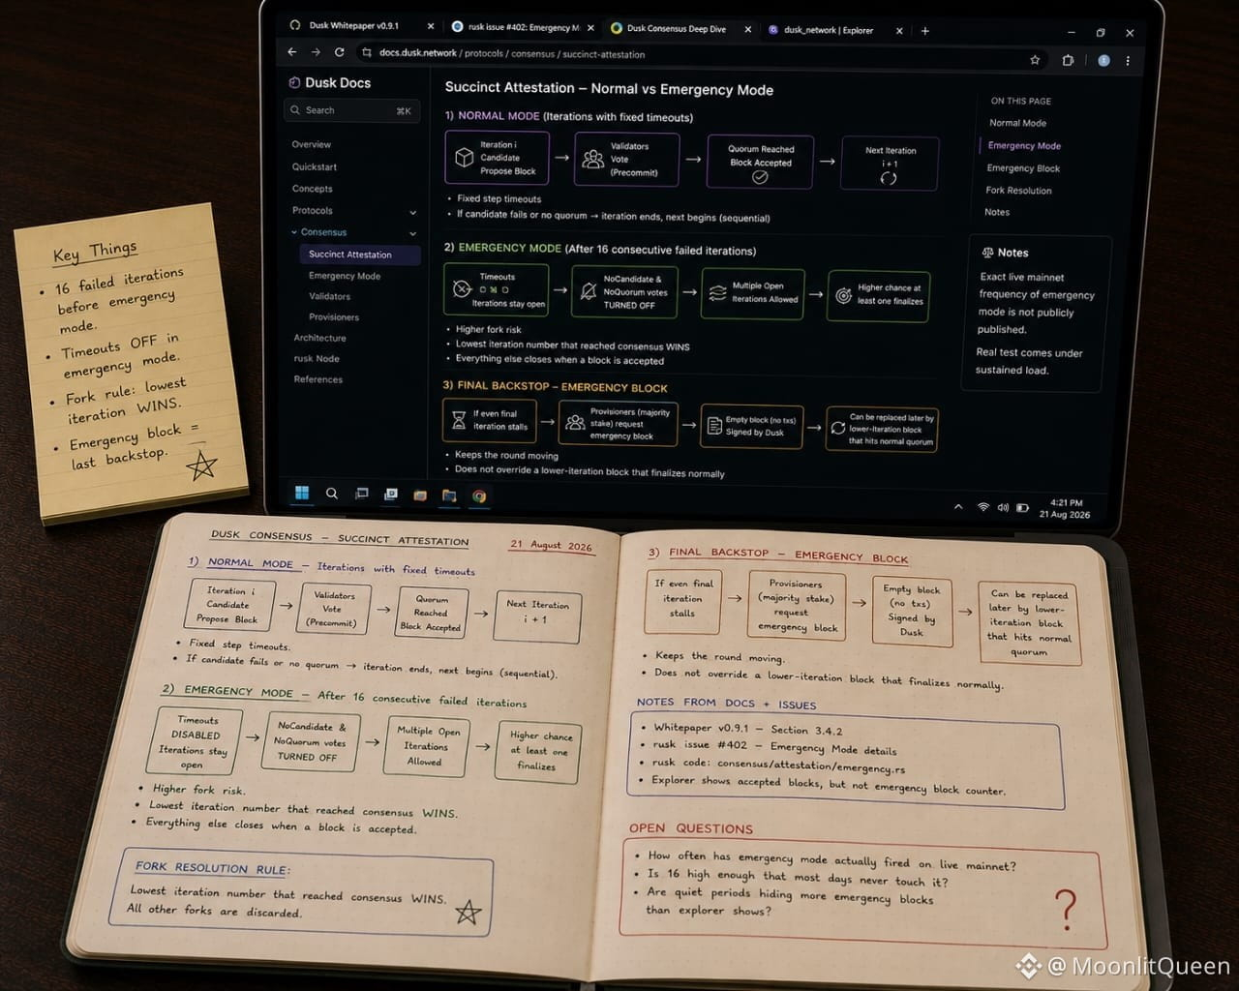Open Emergency Mode page in sidebar
This screenshot has height=991, width=1239.
345,276
